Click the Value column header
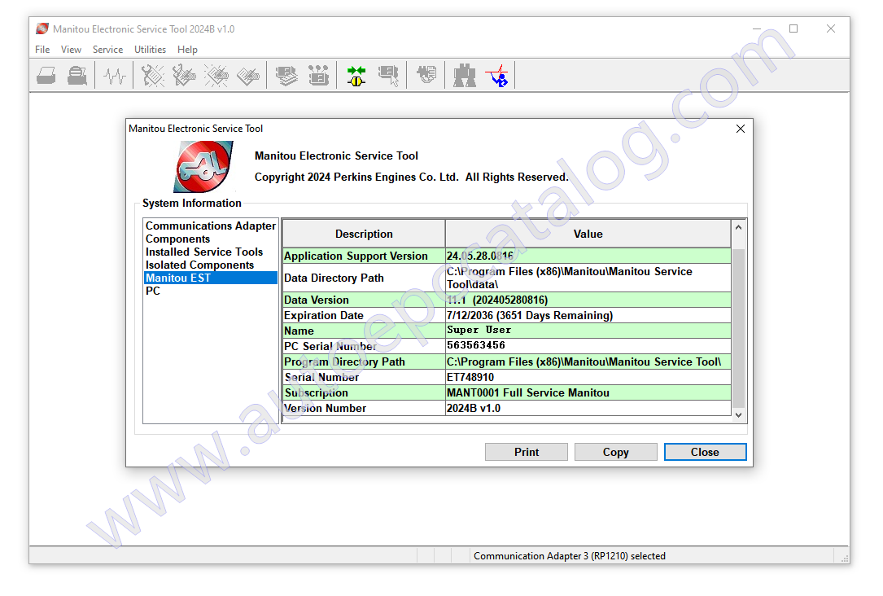Screen dimensions: 883x596 tap(588, 234)
